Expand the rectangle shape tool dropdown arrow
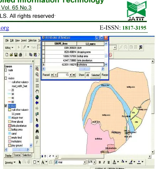 pos(38,162)
